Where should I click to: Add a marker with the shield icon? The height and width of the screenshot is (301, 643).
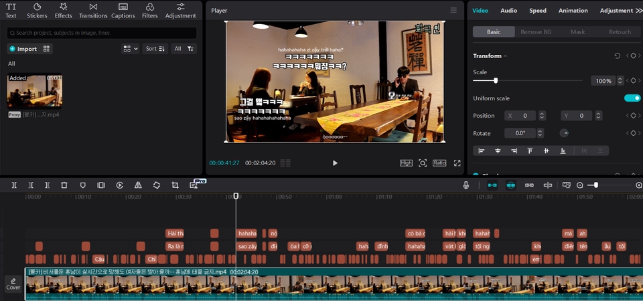[83, 185]
